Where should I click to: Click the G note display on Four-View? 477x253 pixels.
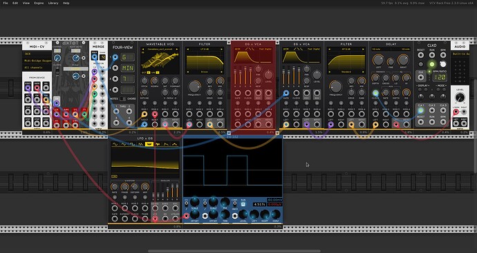(127, 57)
